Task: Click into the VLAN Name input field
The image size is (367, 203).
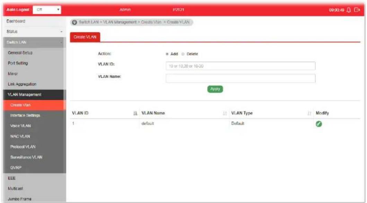Action: coord(241,79)
